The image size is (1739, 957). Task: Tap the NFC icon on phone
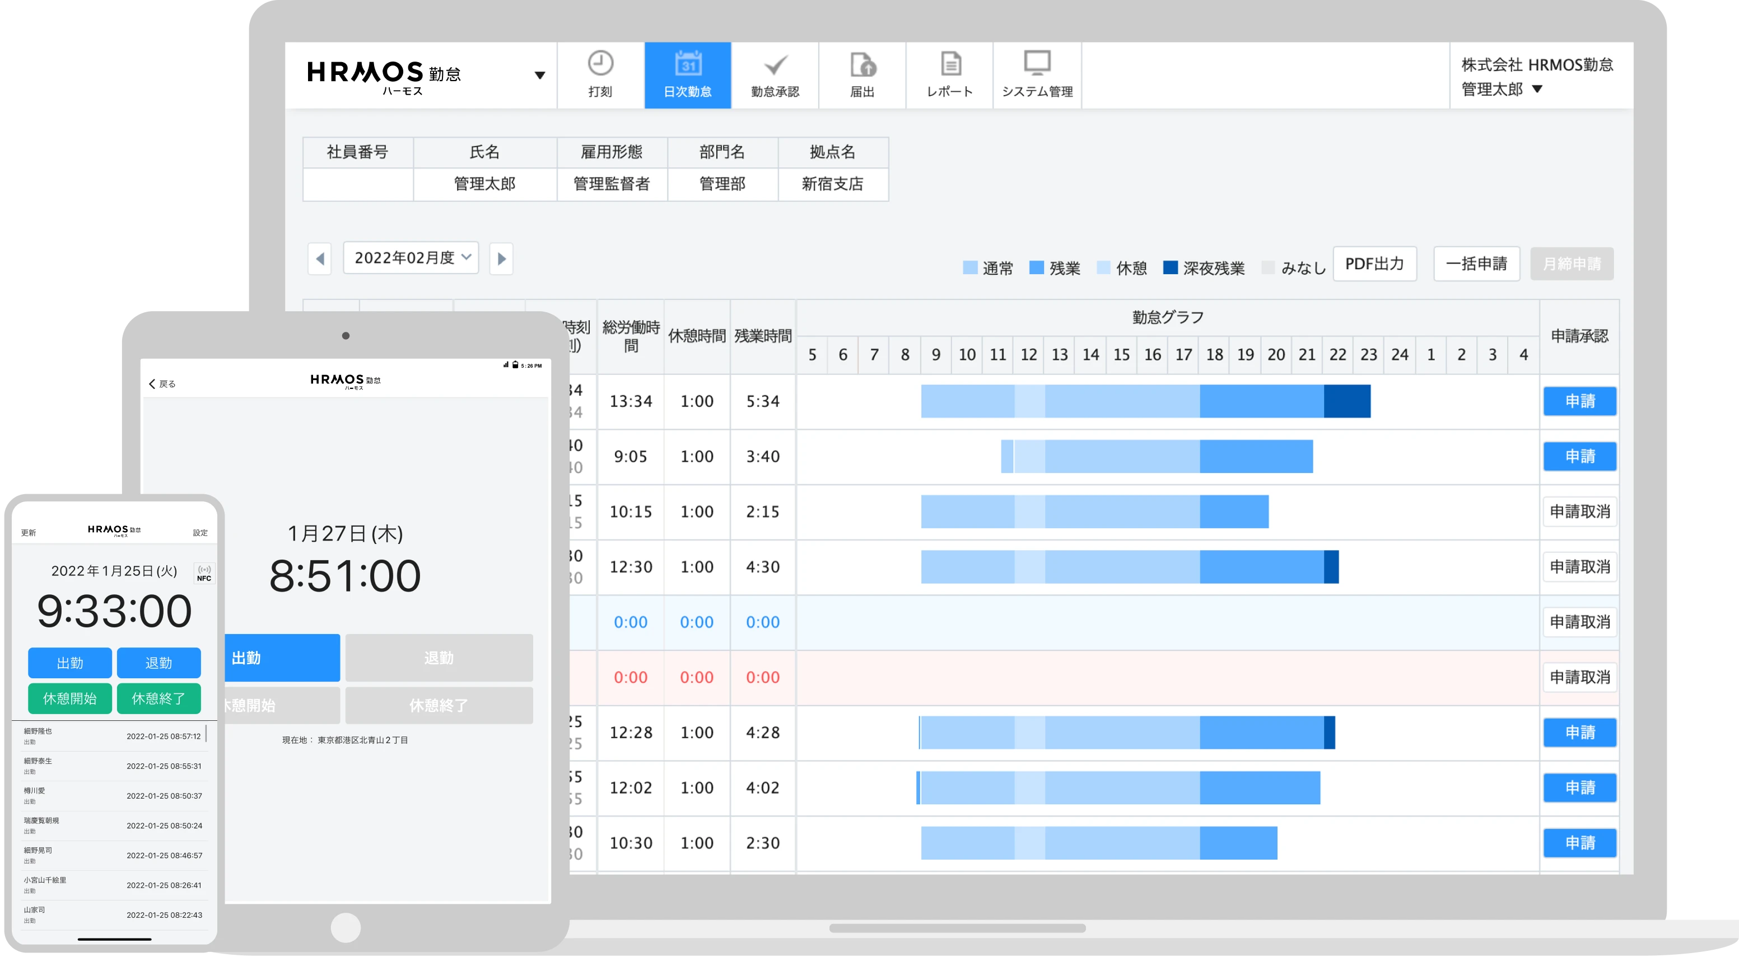(x=204, y=573)
